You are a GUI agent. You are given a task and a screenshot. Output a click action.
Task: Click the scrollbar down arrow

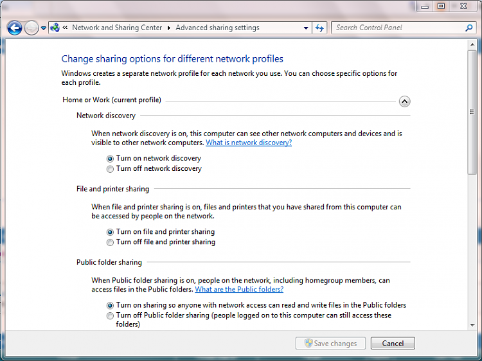(472, 326)
